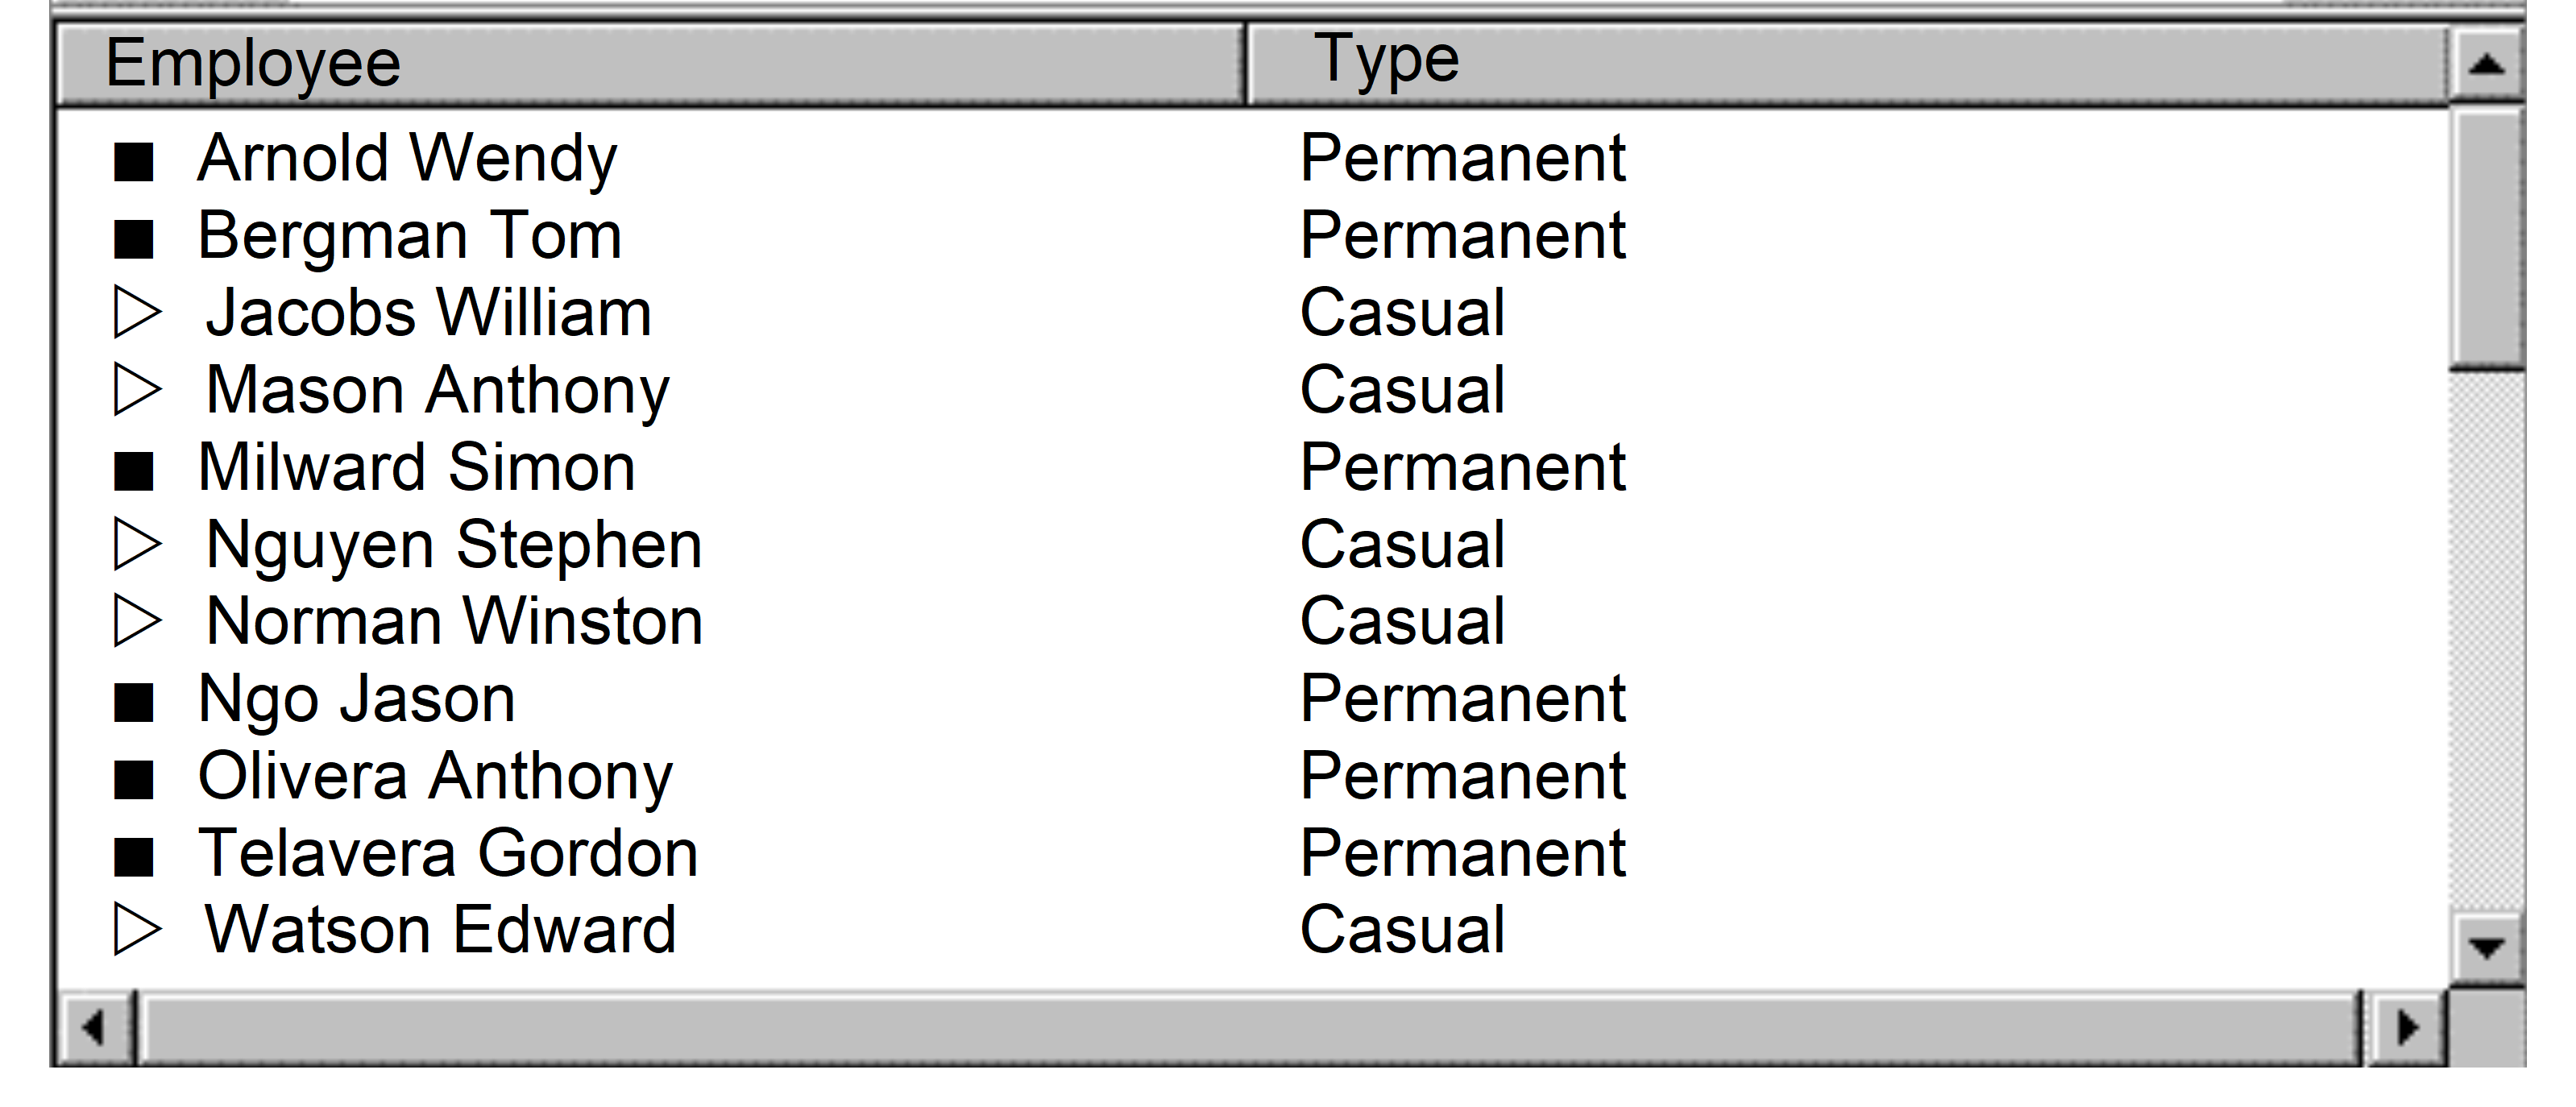Sort by the Employee column header
The width and height of the screenshot is (2576, 1107).
pyautogui.click(x=650, y=64)
